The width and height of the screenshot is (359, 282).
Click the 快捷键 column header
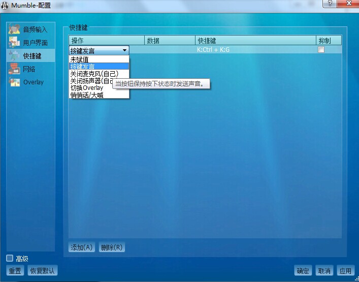pos(256,41)
